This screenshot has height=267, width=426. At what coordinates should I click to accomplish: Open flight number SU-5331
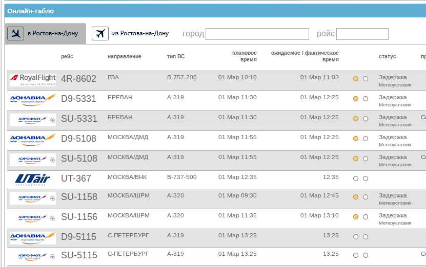coord(79,119)
